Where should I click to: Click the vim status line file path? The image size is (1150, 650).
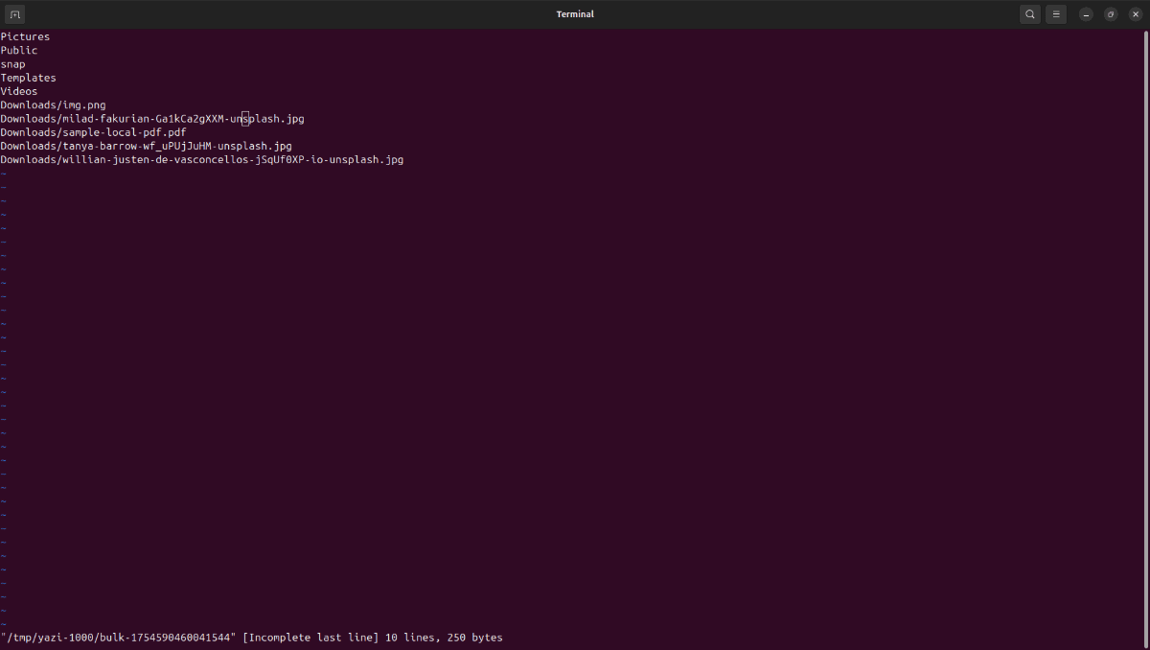pyautogui.click(x=119, y=638)
